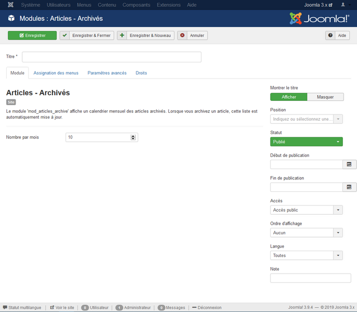Click the Joomla! 3.9.4 version text

click(301, 307)
